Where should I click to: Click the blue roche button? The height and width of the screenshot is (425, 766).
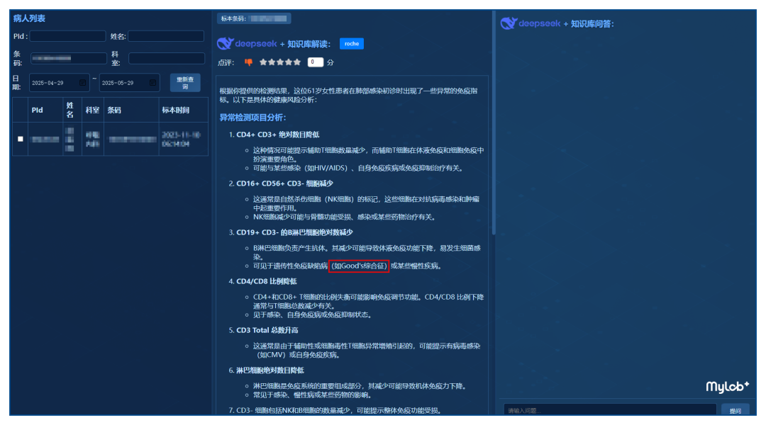(351, 43)
